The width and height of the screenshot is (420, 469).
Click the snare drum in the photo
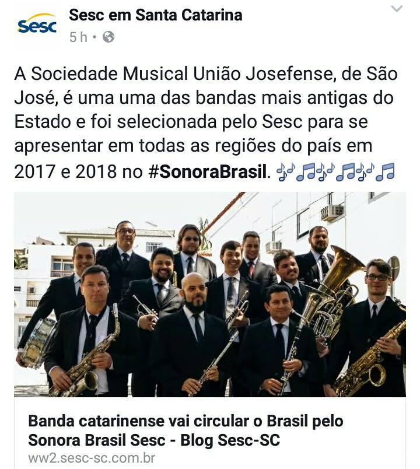click(x=39, y=343)
